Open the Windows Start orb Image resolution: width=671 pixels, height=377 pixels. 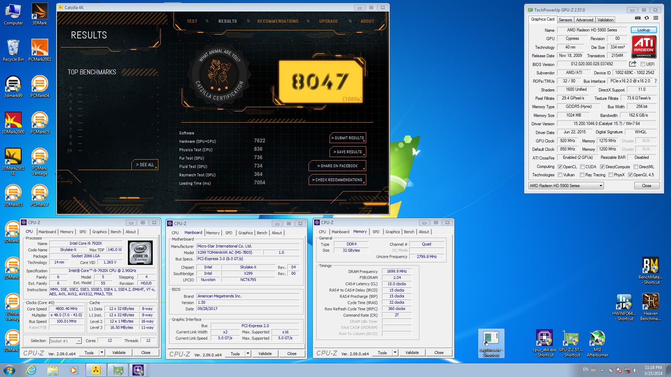pyautogui.click(x=9, y=370)
